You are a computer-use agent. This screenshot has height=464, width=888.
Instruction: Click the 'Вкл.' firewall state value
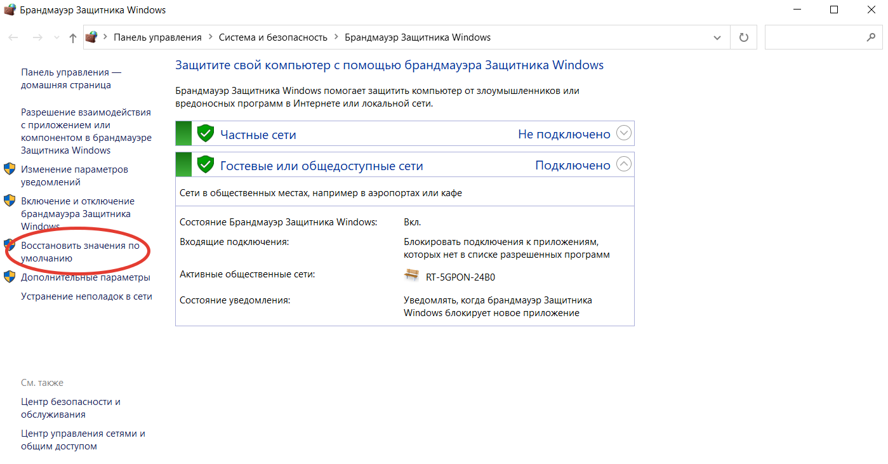pyautogui.click(x=413, y=222)
